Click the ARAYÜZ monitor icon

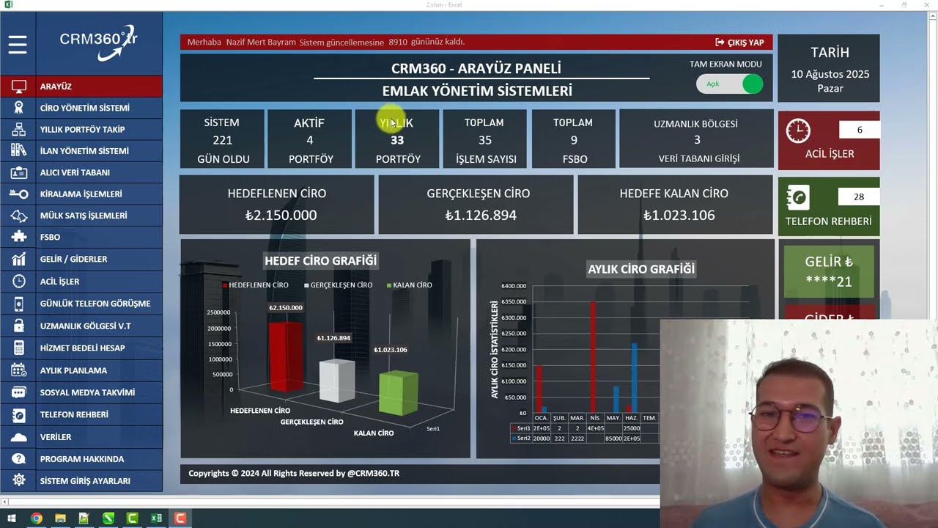pos(19,87)
